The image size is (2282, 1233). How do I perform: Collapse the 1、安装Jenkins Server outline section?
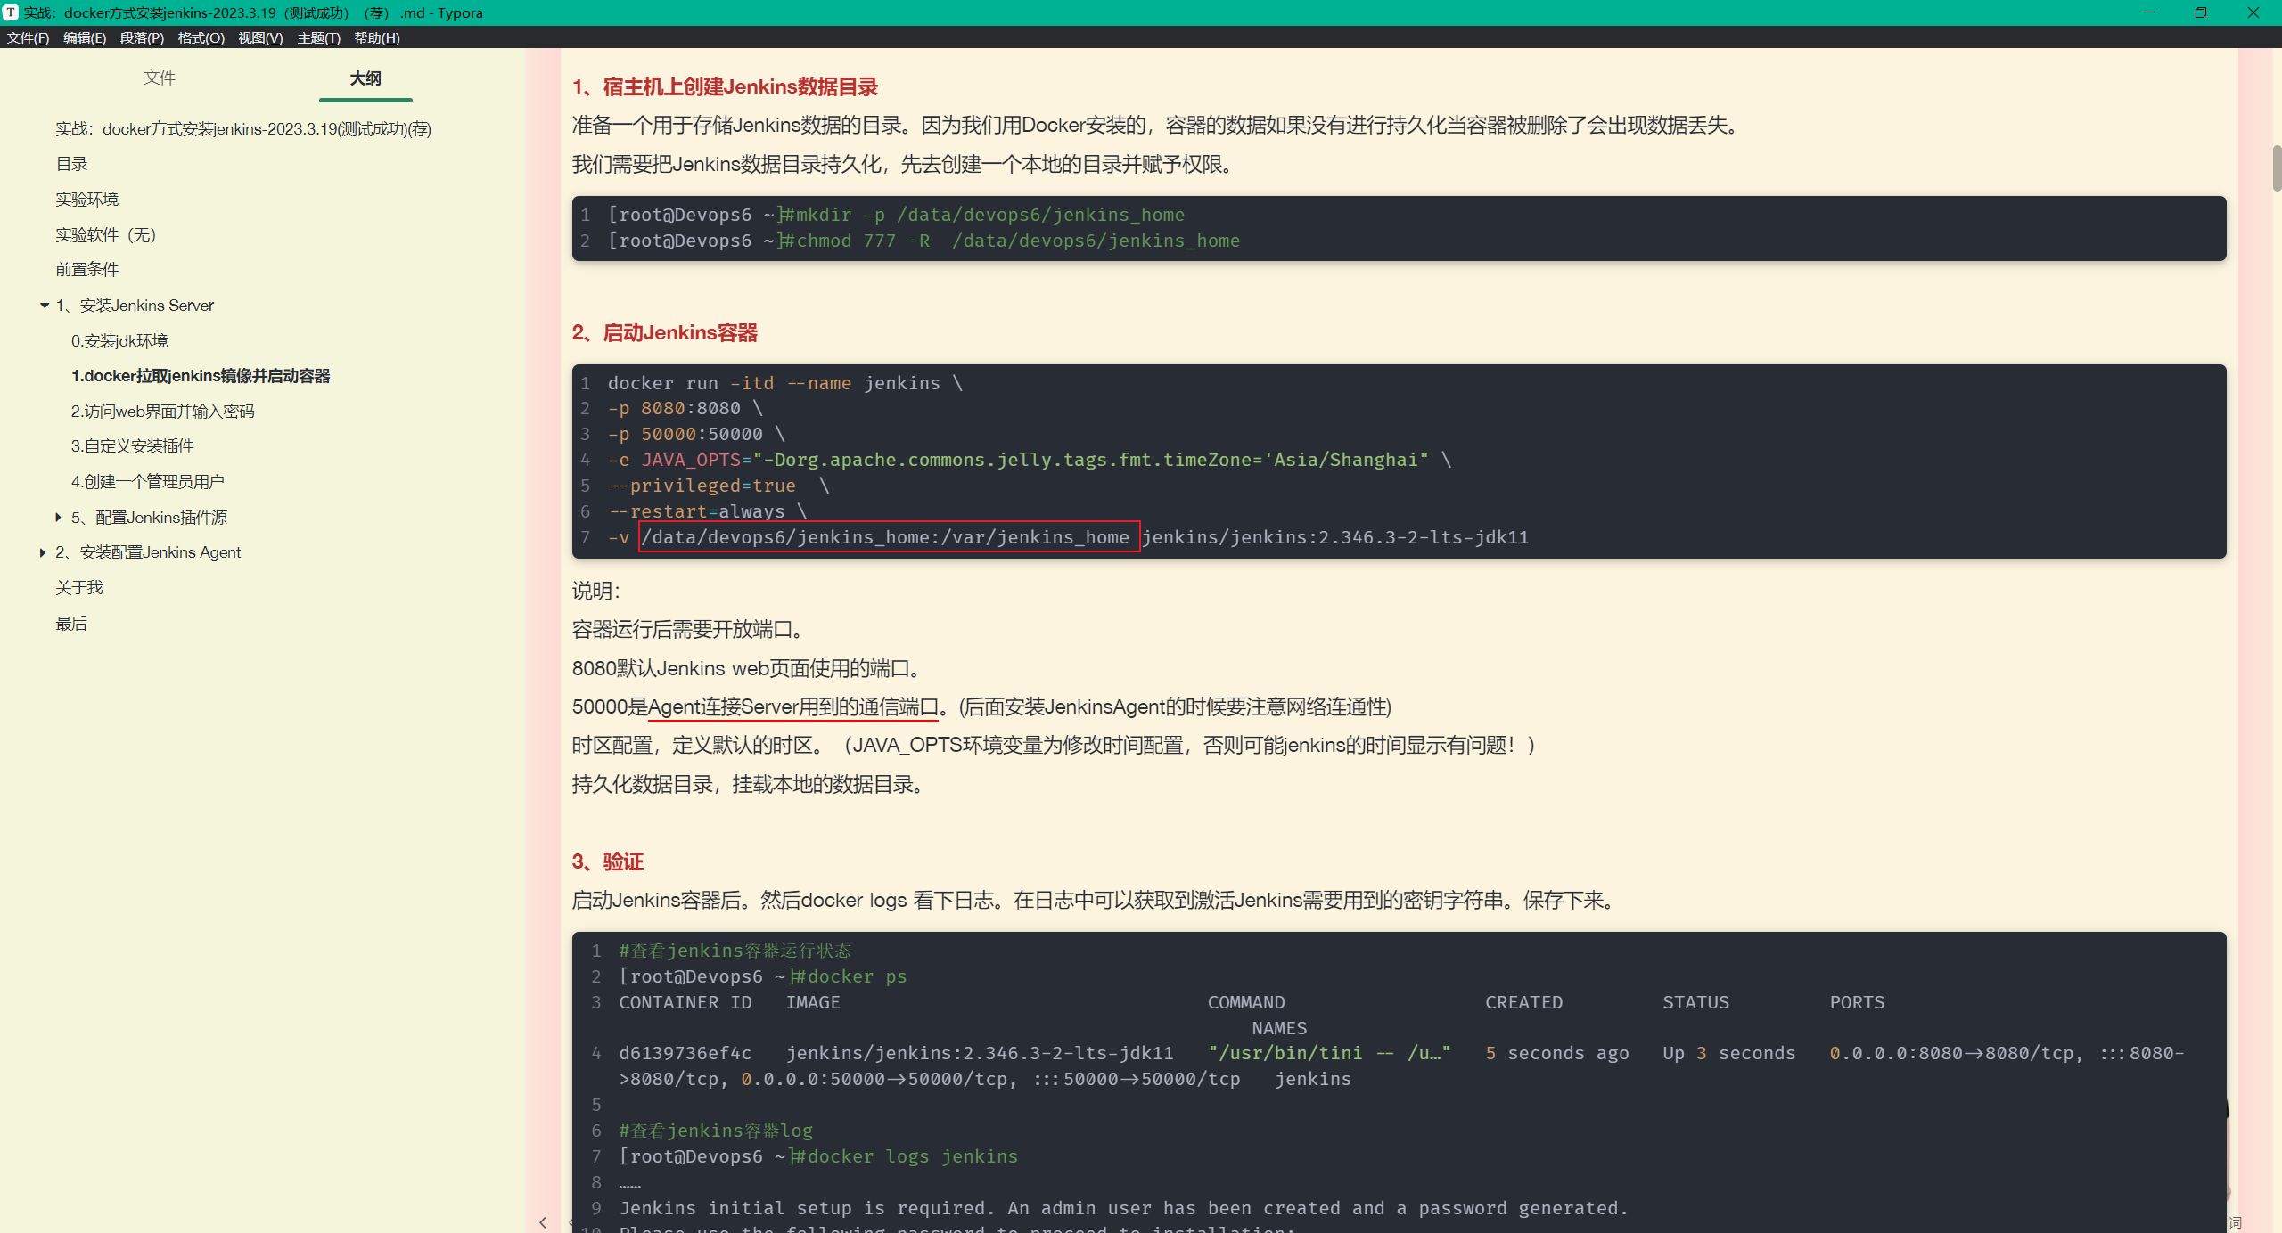pos(45,306)
